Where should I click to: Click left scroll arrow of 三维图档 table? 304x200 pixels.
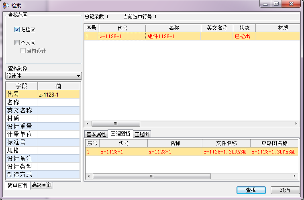point(89,176)
